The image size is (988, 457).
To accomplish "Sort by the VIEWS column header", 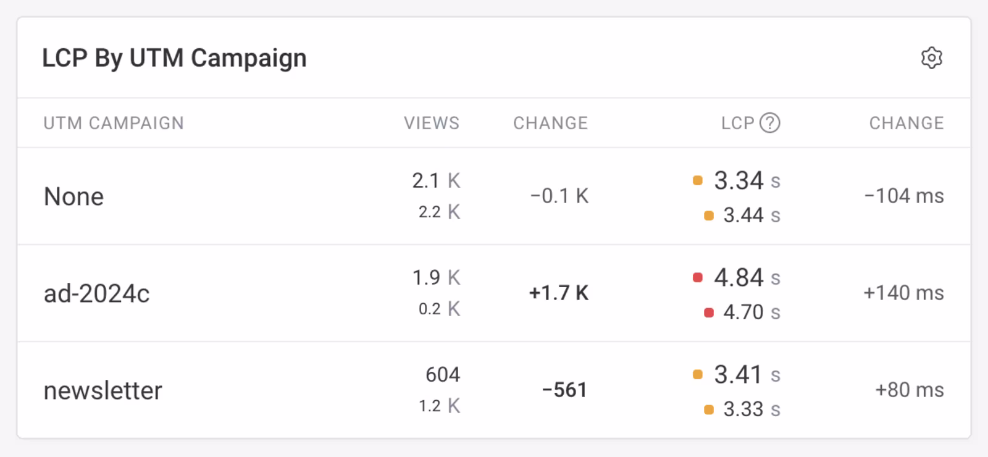I will [x=432, y=123].
